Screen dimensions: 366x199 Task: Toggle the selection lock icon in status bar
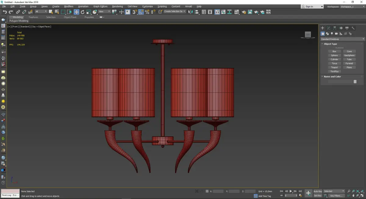coord(202,191)
